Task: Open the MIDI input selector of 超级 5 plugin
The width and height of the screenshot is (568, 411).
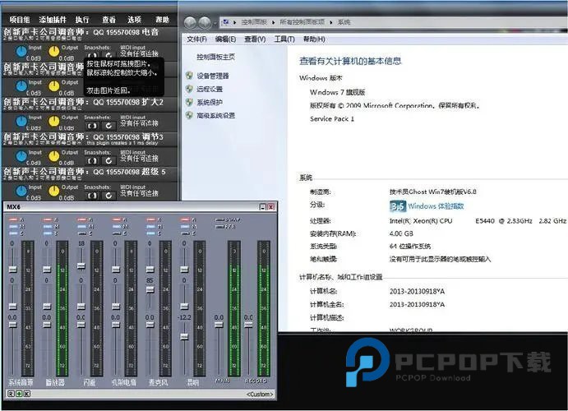Action: [140, 193]
